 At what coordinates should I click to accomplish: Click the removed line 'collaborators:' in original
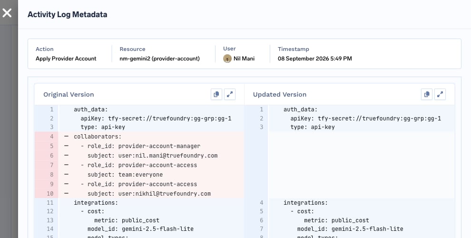coord(98,137)
